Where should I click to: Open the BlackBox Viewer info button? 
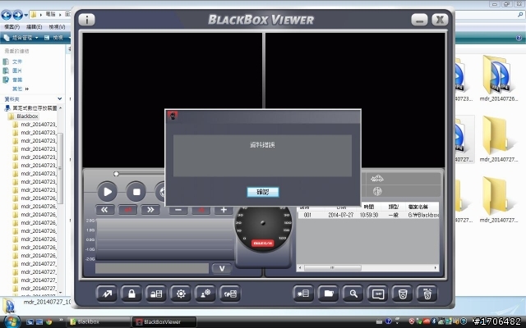tap(86, 20)
